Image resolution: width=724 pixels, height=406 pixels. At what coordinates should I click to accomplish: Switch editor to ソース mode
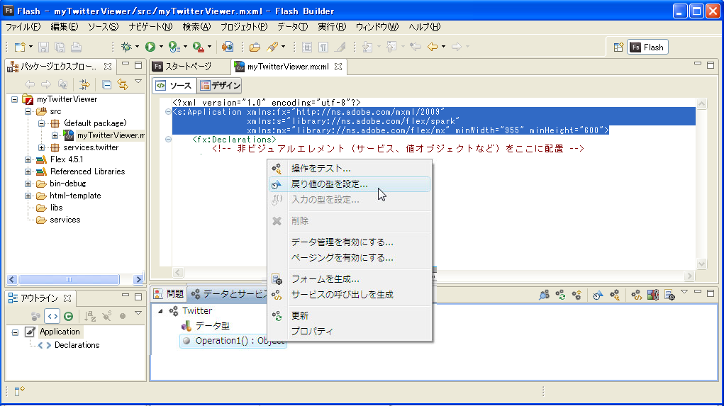click(x=174, y=85)
